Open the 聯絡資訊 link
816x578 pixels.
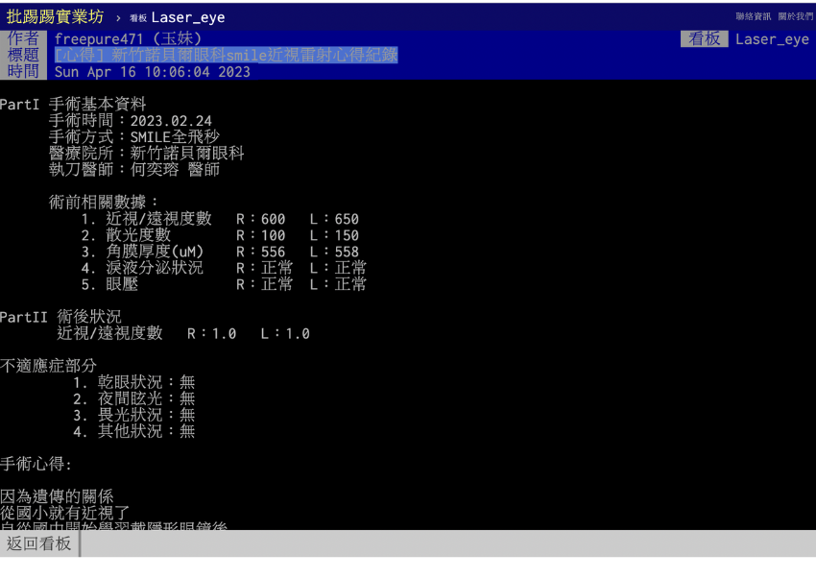(x=754, y=16)
